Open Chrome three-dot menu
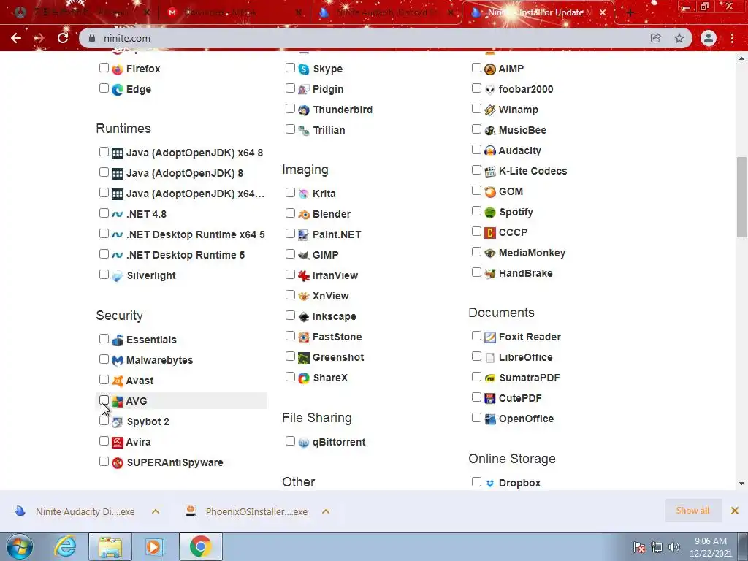The width and height of the screenshot is (748, 561). click(x=732, y=38)
